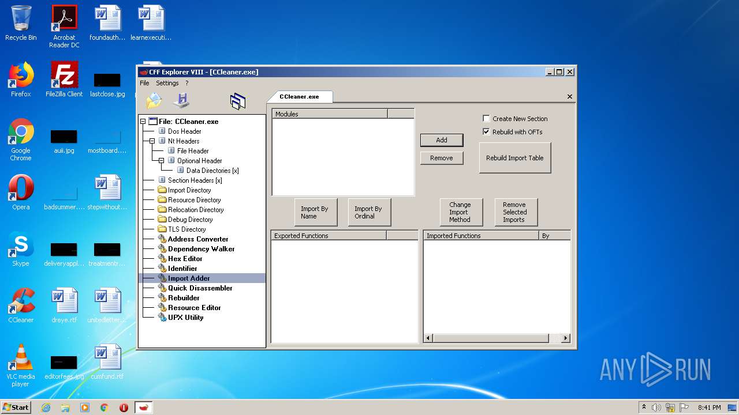Open Windows Explorer from the taskbar
This screenshot has height=415, width=739.
[65, 408]
